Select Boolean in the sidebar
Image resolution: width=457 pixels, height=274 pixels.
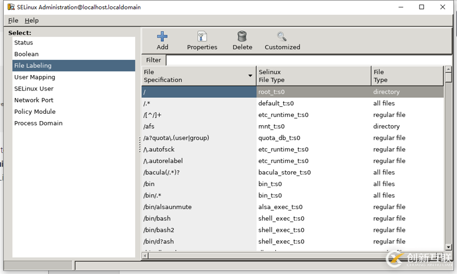pyautogui.click(x=74, y=54)
